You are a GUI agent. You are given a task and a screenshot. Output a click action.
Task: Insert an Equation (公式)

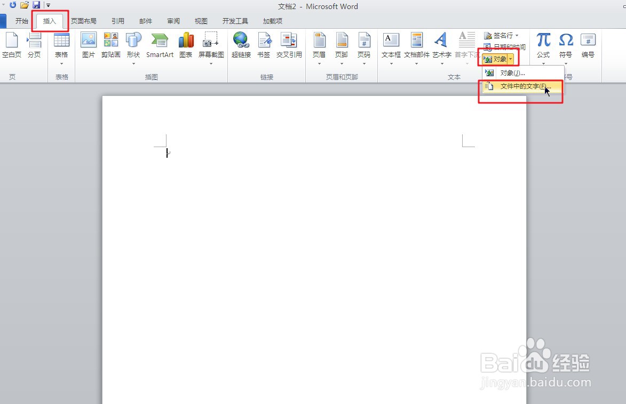(543, 49)
